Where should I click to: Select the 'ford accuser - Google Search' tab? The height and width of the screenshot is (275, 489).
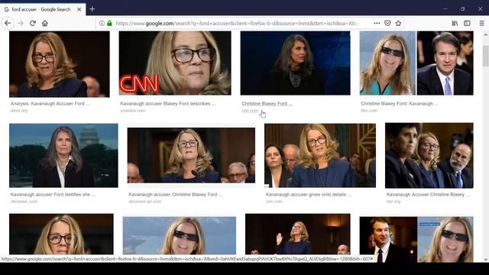(x=43, y=9)
